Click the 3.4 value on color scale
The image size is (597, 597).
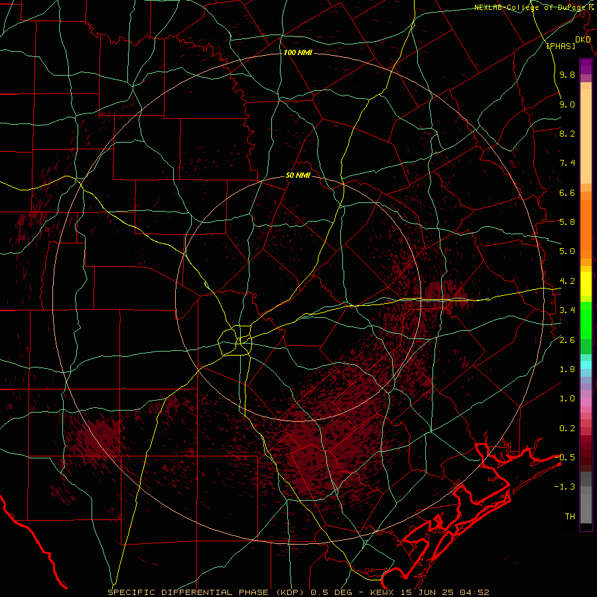tap(567, 310)
